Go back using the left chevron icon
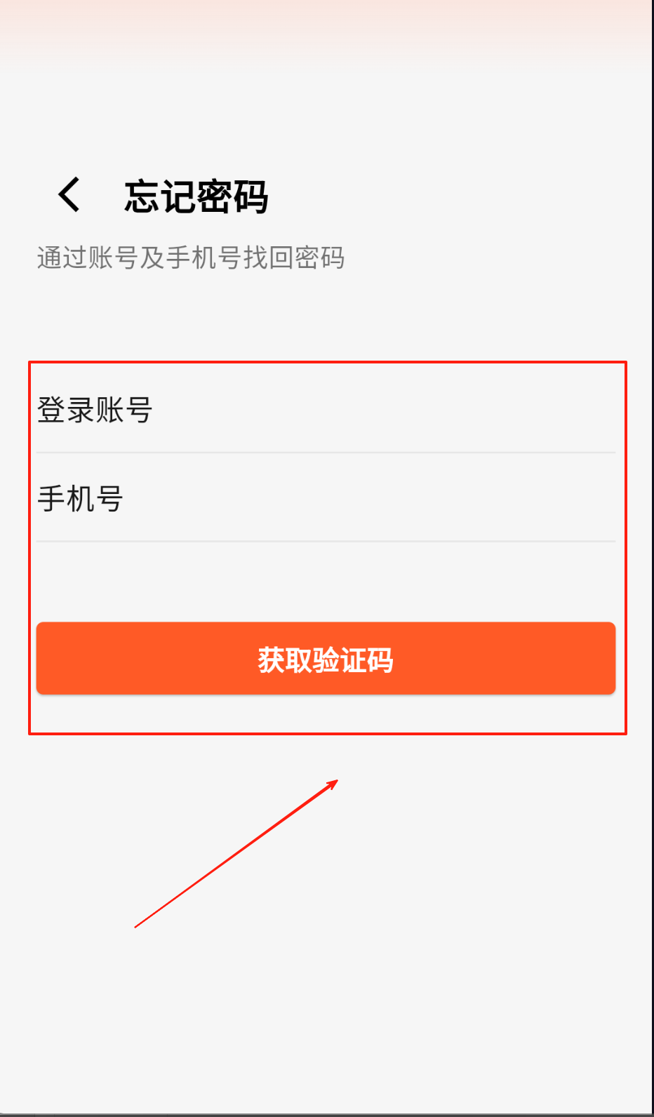654x1117 pixels. tap(69, 194)
